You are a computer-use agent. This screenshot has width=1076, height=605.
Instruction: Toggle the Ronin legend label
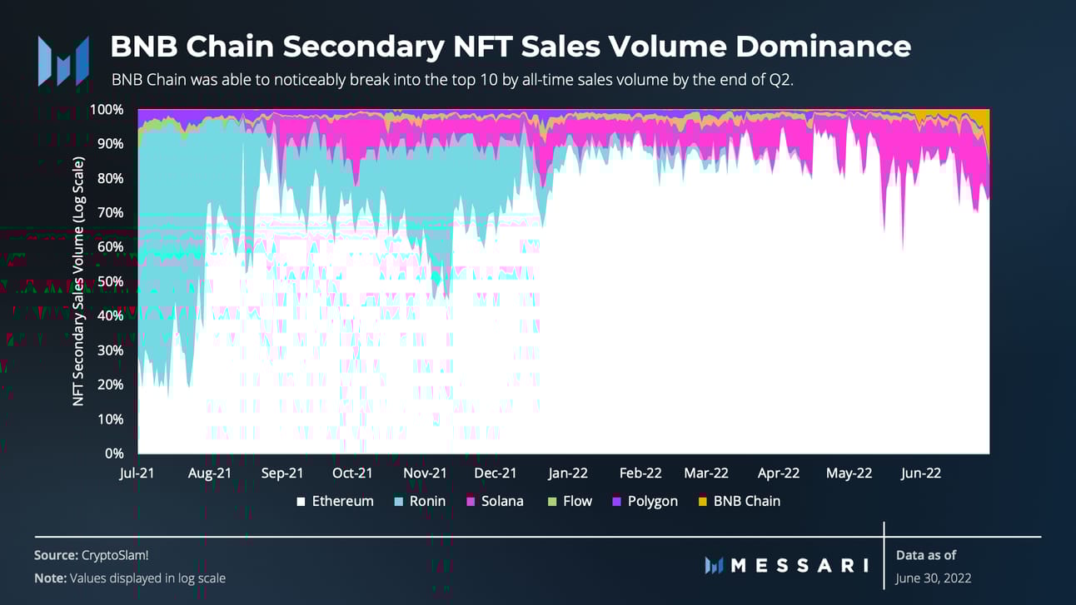tap(427, 501)
